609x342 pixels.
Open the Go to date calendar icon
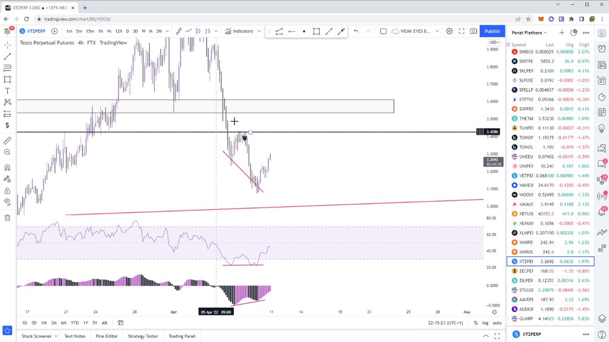point(121,323)
